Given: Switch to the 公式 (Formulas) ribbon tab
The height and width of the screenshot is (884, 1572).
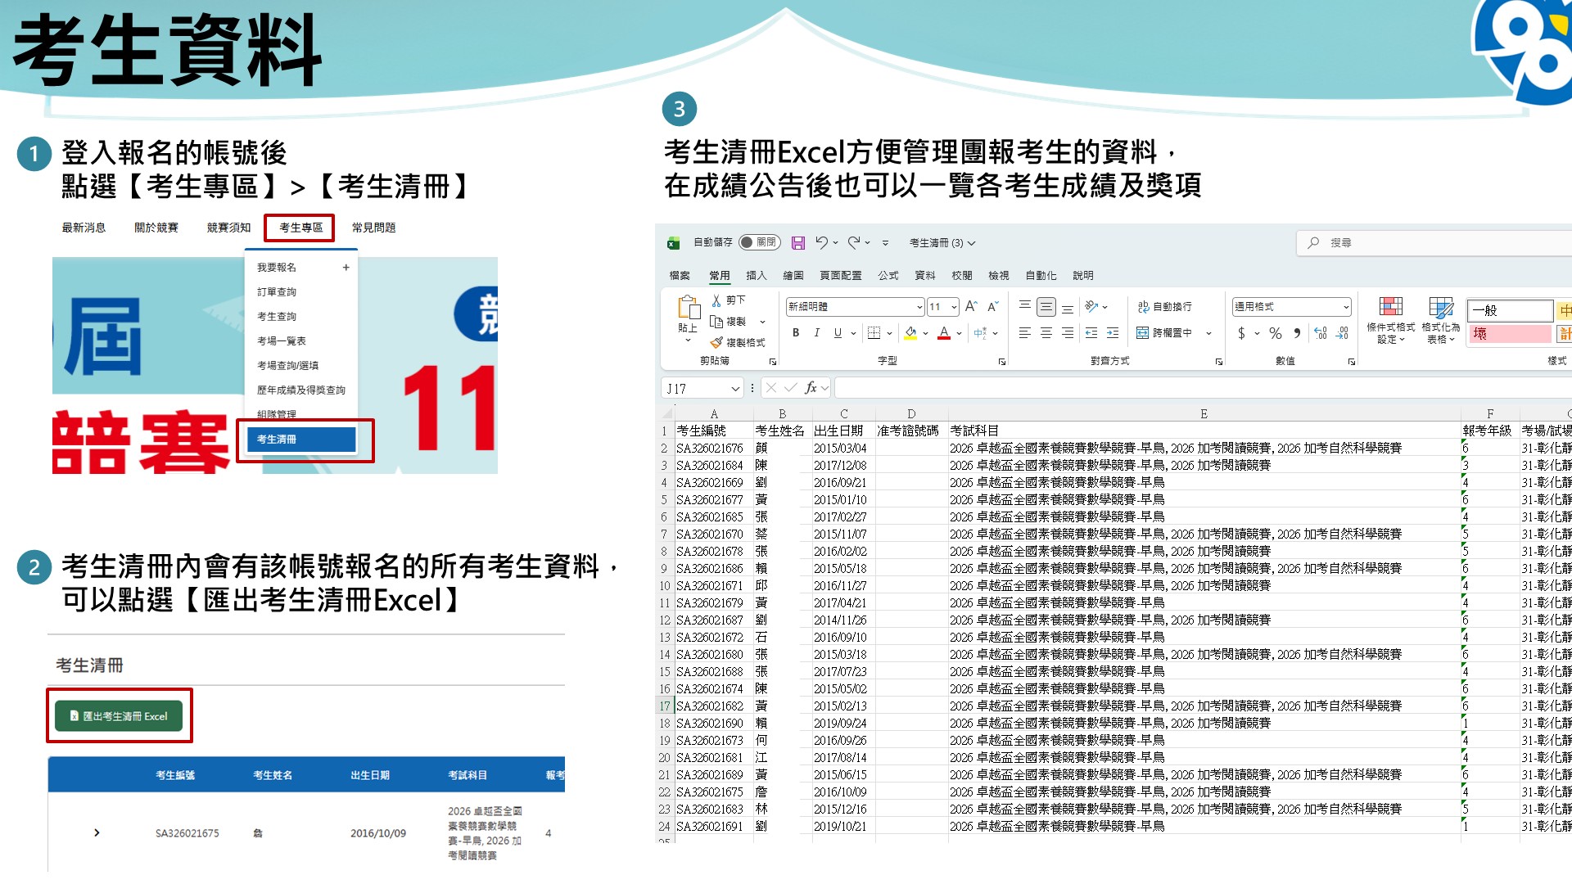Looking at the screenshot, I should pyautogui.click(x=888, y=276).
